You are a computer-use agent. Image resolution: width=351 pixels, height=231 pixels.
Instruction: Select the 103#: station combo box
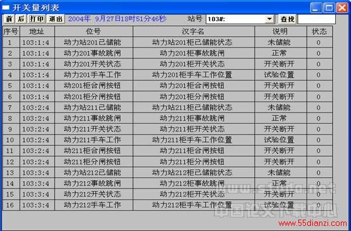point(240,19)
